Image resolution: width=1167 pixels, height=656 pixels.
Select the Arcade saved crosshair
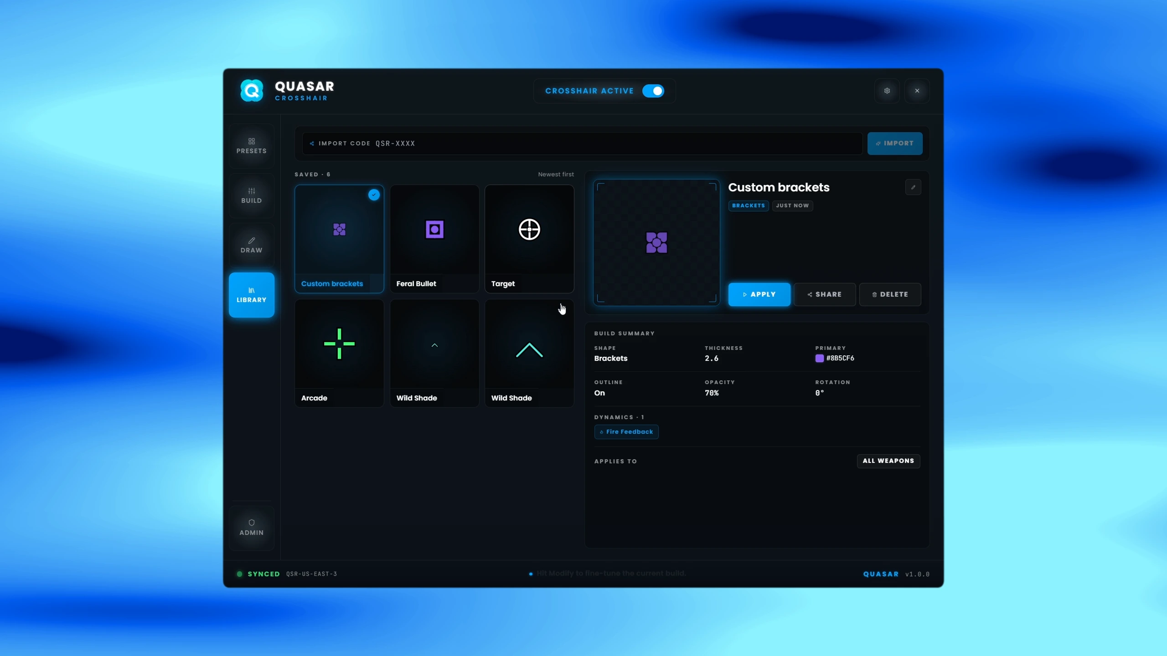click(339, 353)
